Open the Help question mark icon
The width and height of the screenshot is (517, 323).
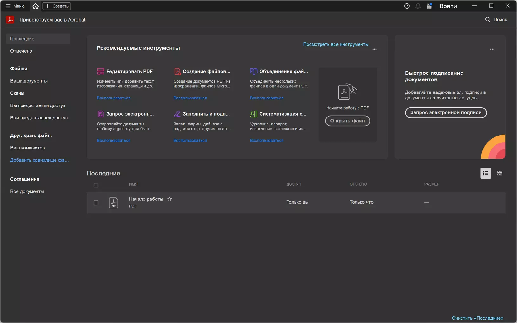pyautogui.click(x=407, y=6)
